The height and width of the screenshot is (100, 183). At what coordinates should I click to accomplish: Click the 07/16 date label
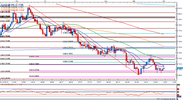90,82
